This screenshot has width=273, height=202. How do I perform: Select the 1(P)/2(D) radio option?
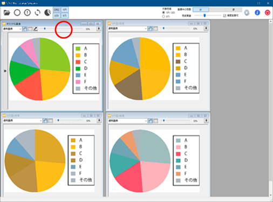pos(163,12)
